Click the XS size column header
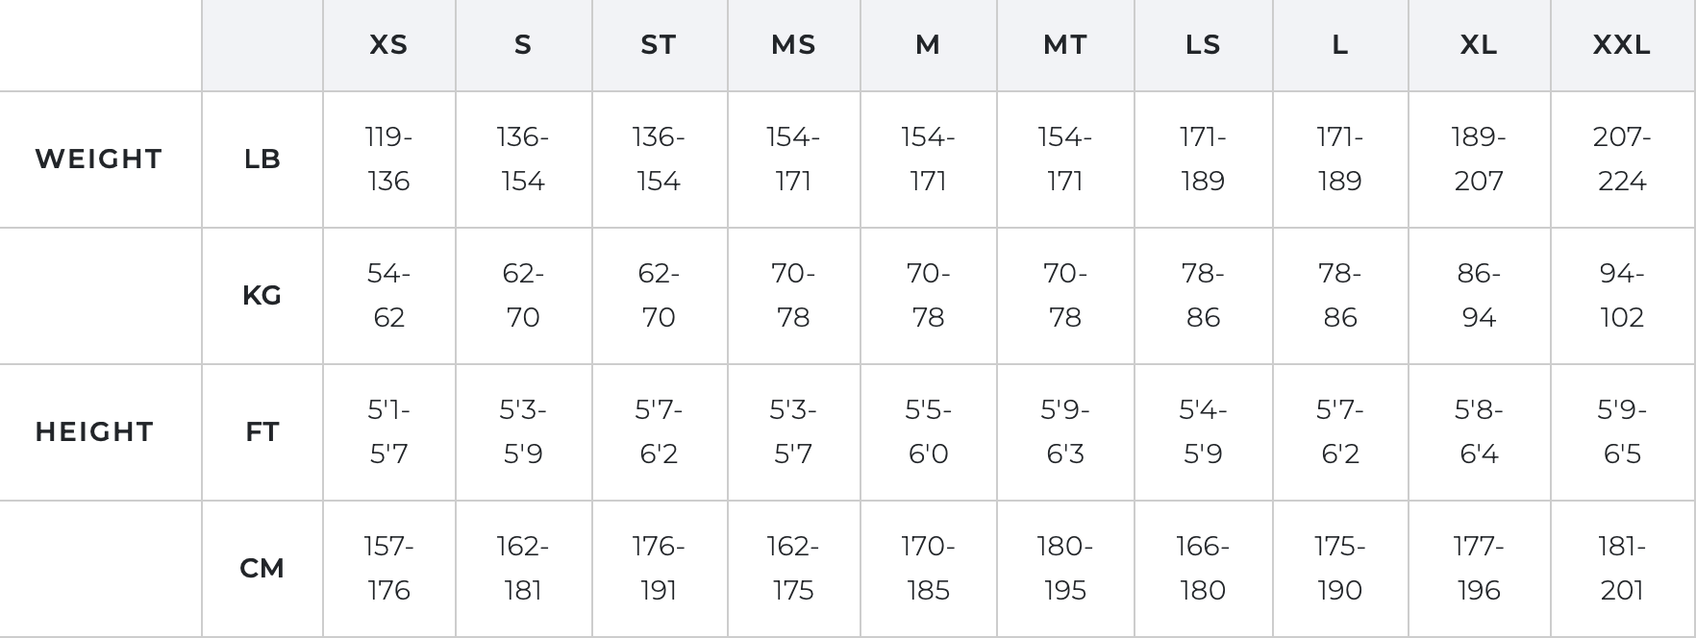Viewport: 1696px width, 638px height. [388, 45]
